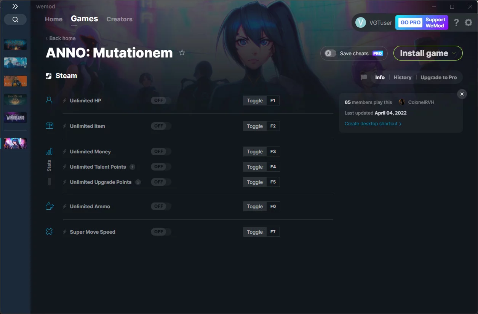Toggle Unlimited Talent Points switch
478x314 pixels.
coord(161,167)
